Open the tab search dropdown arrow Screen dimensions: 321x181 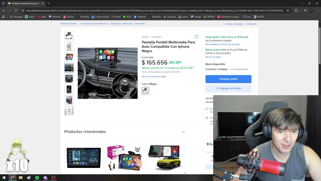point(3,3)
